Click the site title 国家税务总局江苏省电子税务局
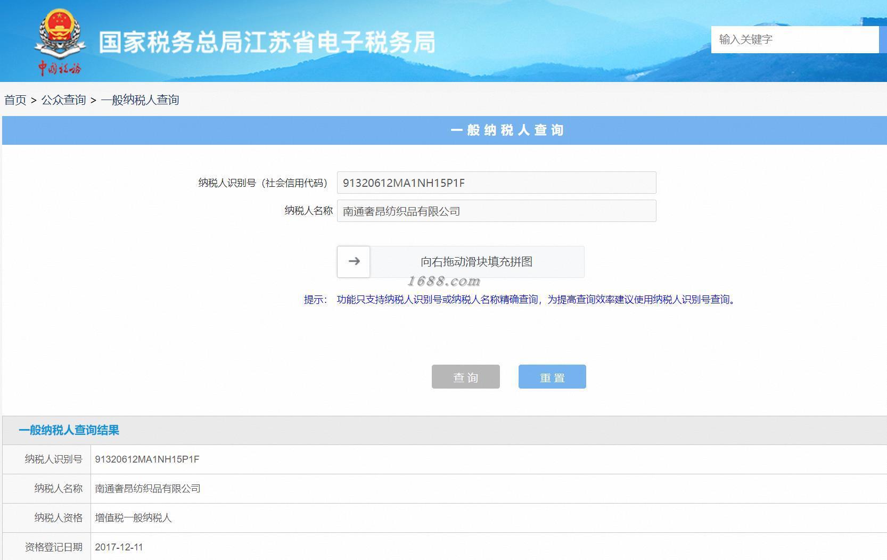This screenshot has width=887, height=560. click(267, 43)
